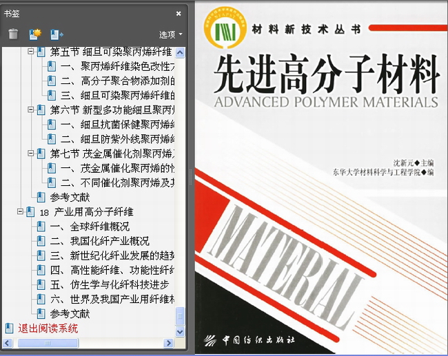Viewport: 448px width, 356px height.
Task: Click bookmark icon beside 三、细旦可染聚丙烯纤维
Action: click(x=52, y=95)
